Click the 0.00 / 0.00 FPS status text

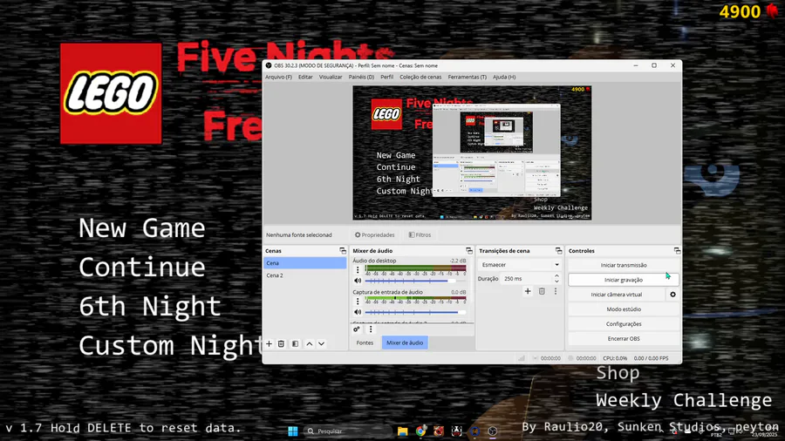click(x=651, y=358)
